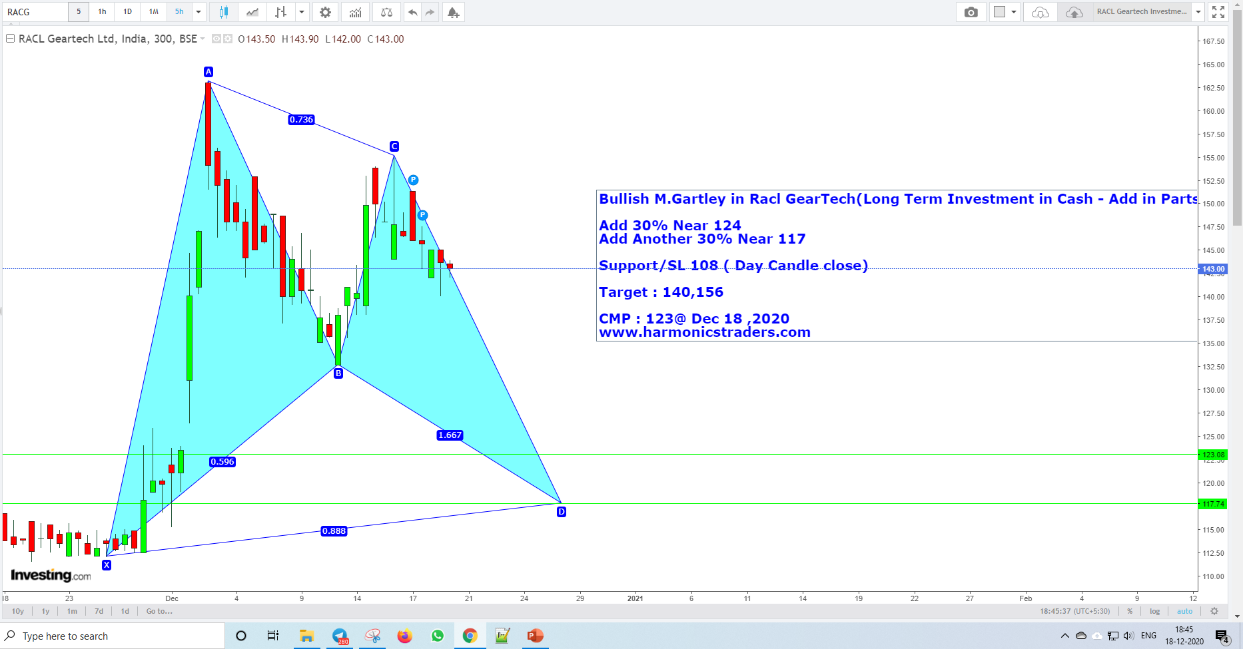This screenshot has height=649, width=1243.
Task: Launch Snipping tool from taskbar
Action: [x=372, y=636]
